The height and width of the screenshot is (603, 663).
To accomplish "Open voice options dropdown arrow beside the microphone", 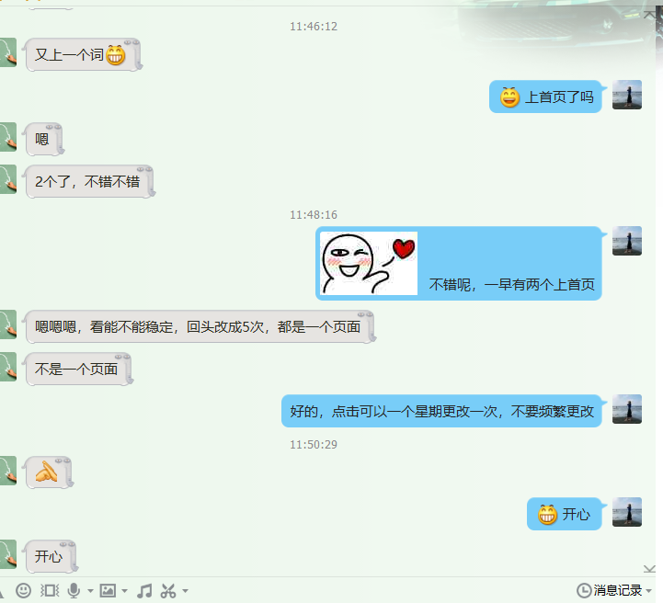I will pyautogui.click(x=90, y=590).
